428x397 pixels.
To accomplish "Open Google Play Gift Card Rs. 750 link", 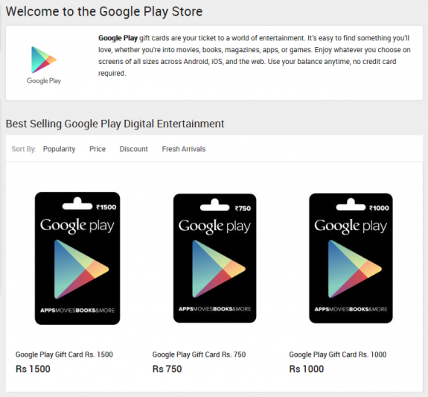I will (x=199, y=355).
